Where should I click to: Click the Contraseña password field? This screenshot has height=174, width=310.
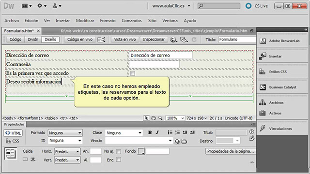154,64
